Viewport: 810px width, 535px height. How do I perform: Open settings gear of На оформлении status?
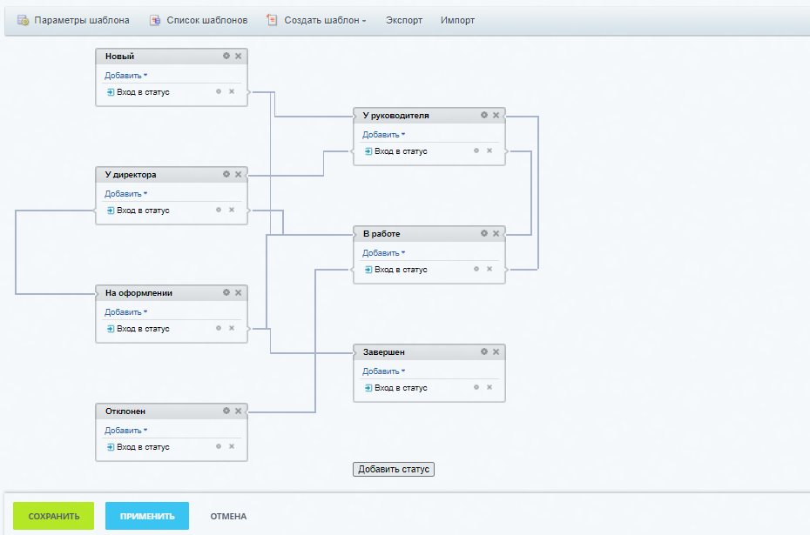pos(226,292)
